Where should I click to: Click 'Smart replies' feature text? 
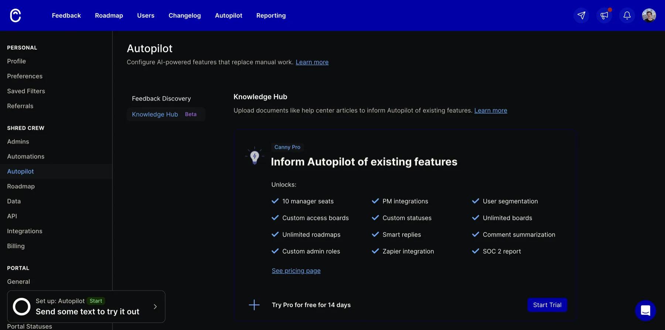click(x=402, y=234)
